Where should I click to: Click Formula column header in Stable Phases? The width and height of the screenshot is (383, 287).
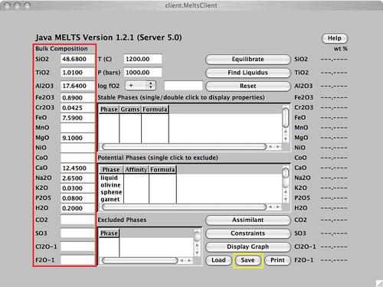pyautogui.click(x=155, y=109)
